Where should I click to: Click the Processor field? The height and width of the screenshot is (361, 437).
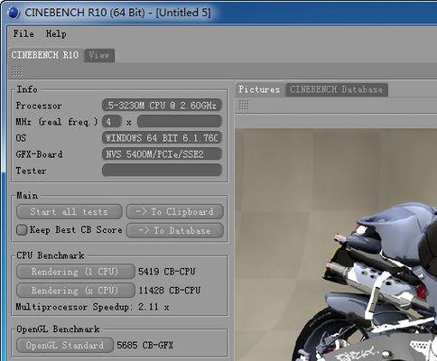click(x=163, y=106)
